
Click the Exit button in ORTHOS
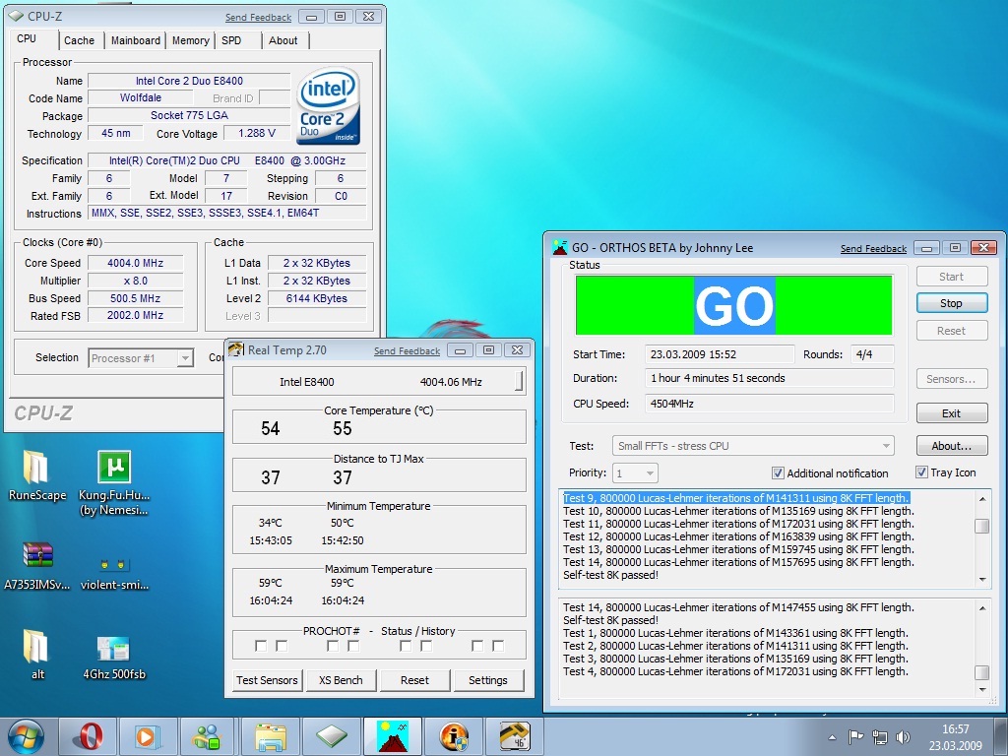click(x=952, y=413)
